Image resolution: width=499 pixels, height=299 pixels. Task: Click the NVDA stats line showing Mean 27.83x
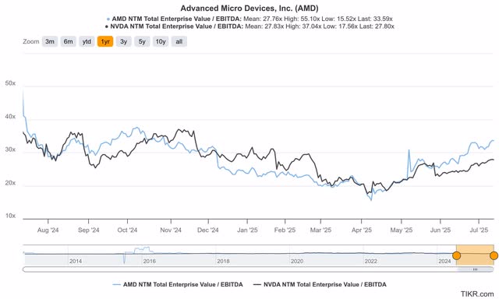pyautogui.click(x=249, y=26)
